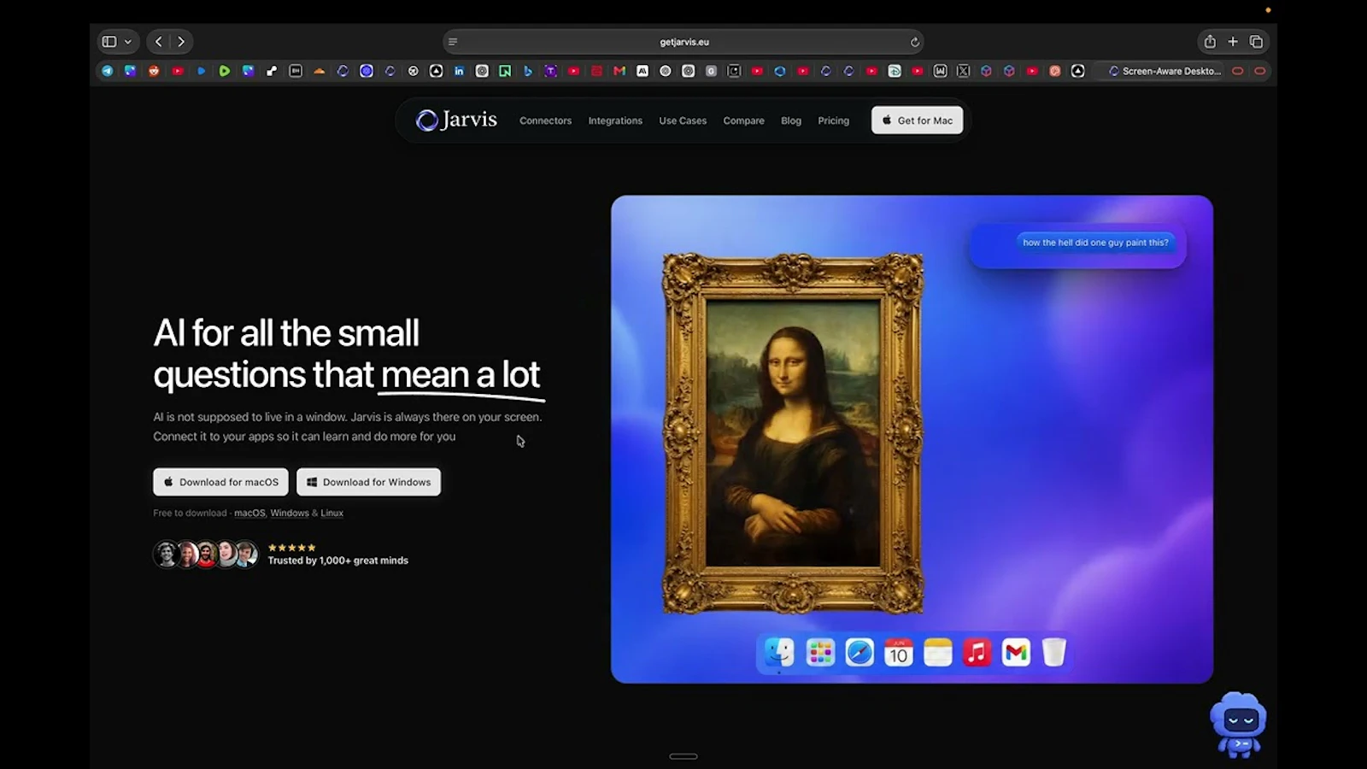This screenshot has height=769, width=1367.
Task: Click the Get for Mac button
Action: (x=917, y=120)
